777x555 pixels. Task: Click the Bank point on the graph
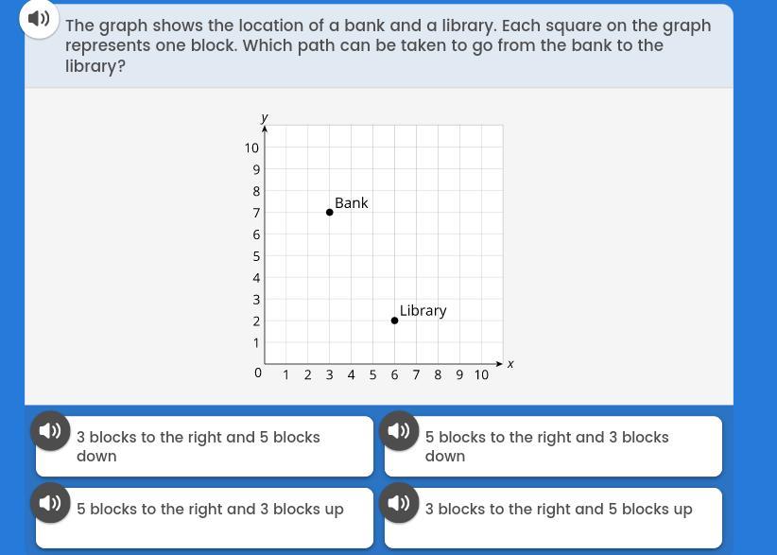coord(330,213)
